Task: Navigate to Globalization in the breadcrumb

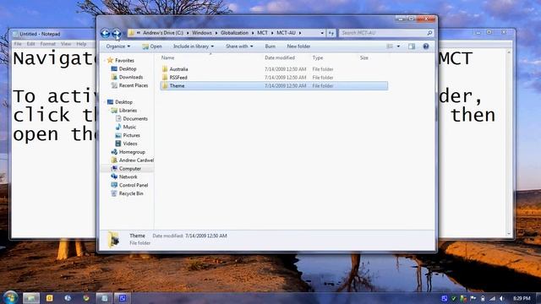Action: click(234, 33)
